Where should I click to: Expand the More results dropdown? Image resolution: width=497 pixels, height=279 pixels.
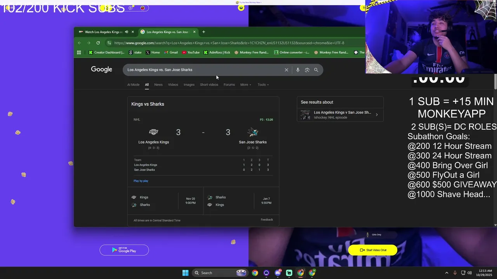pos(246,84)
